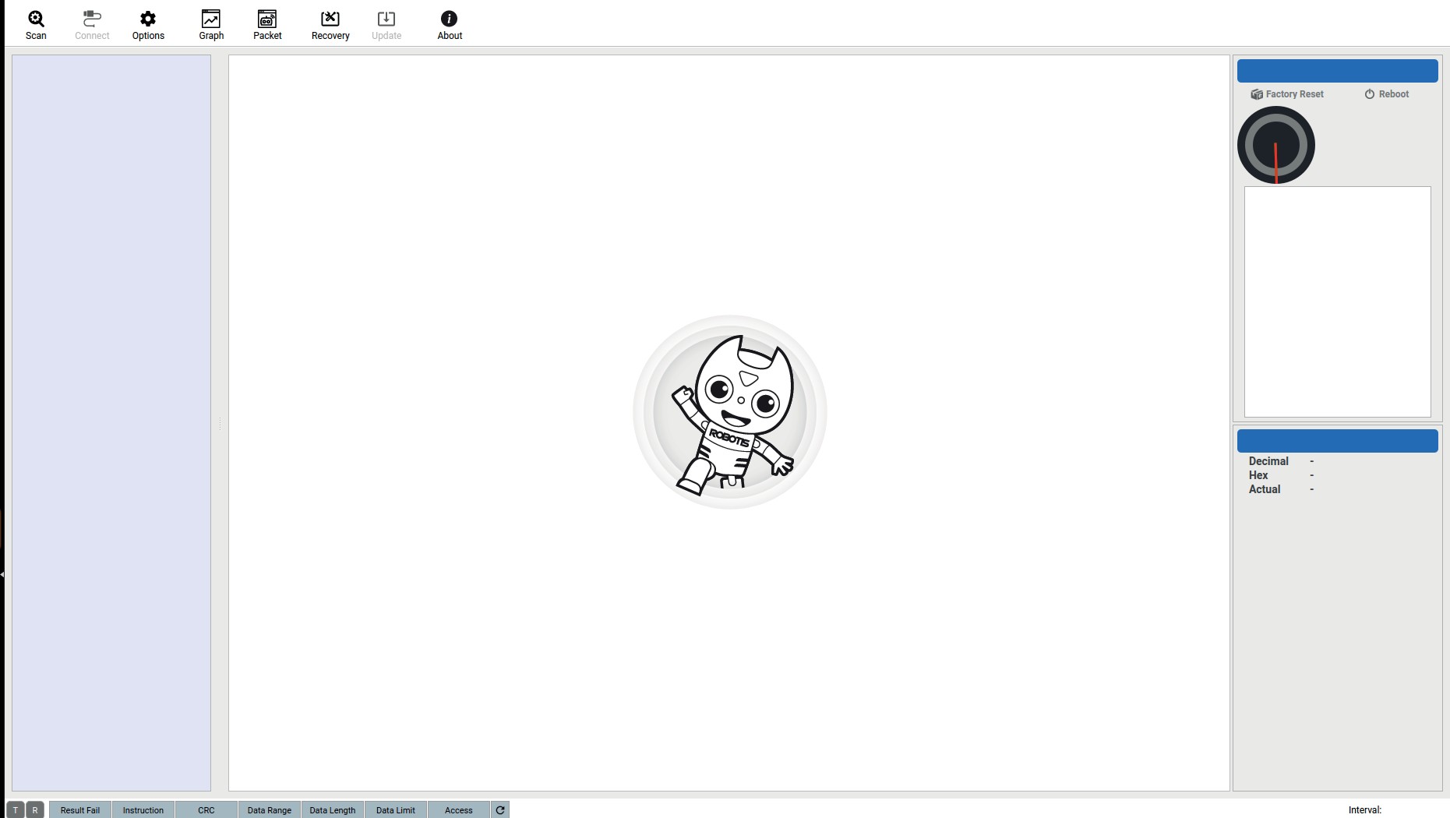Click the Update toolbar icon
The image size is (1450, 818).
[386, 24]
